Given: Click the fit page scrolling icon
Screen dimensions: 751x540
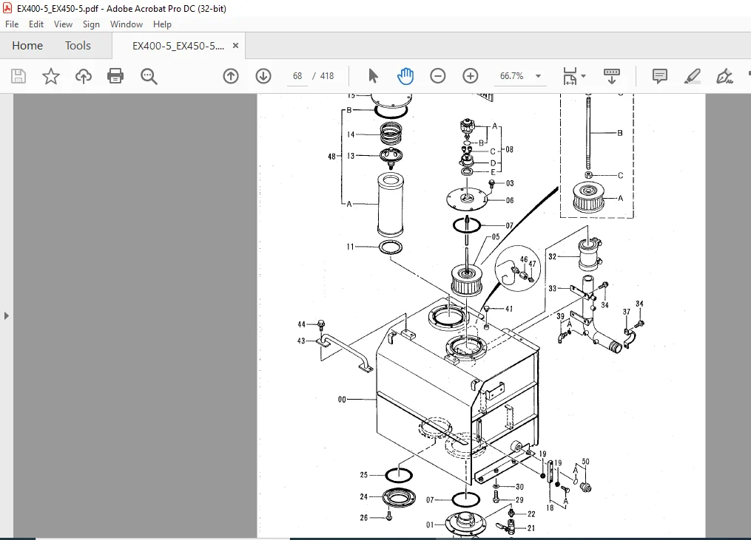Looking at the screenshot, I should tap(570, 76).
